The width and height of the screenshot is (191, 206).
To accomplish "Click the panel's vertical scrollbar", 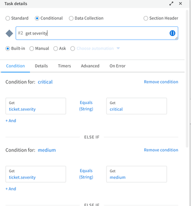I will pos(187,79).
